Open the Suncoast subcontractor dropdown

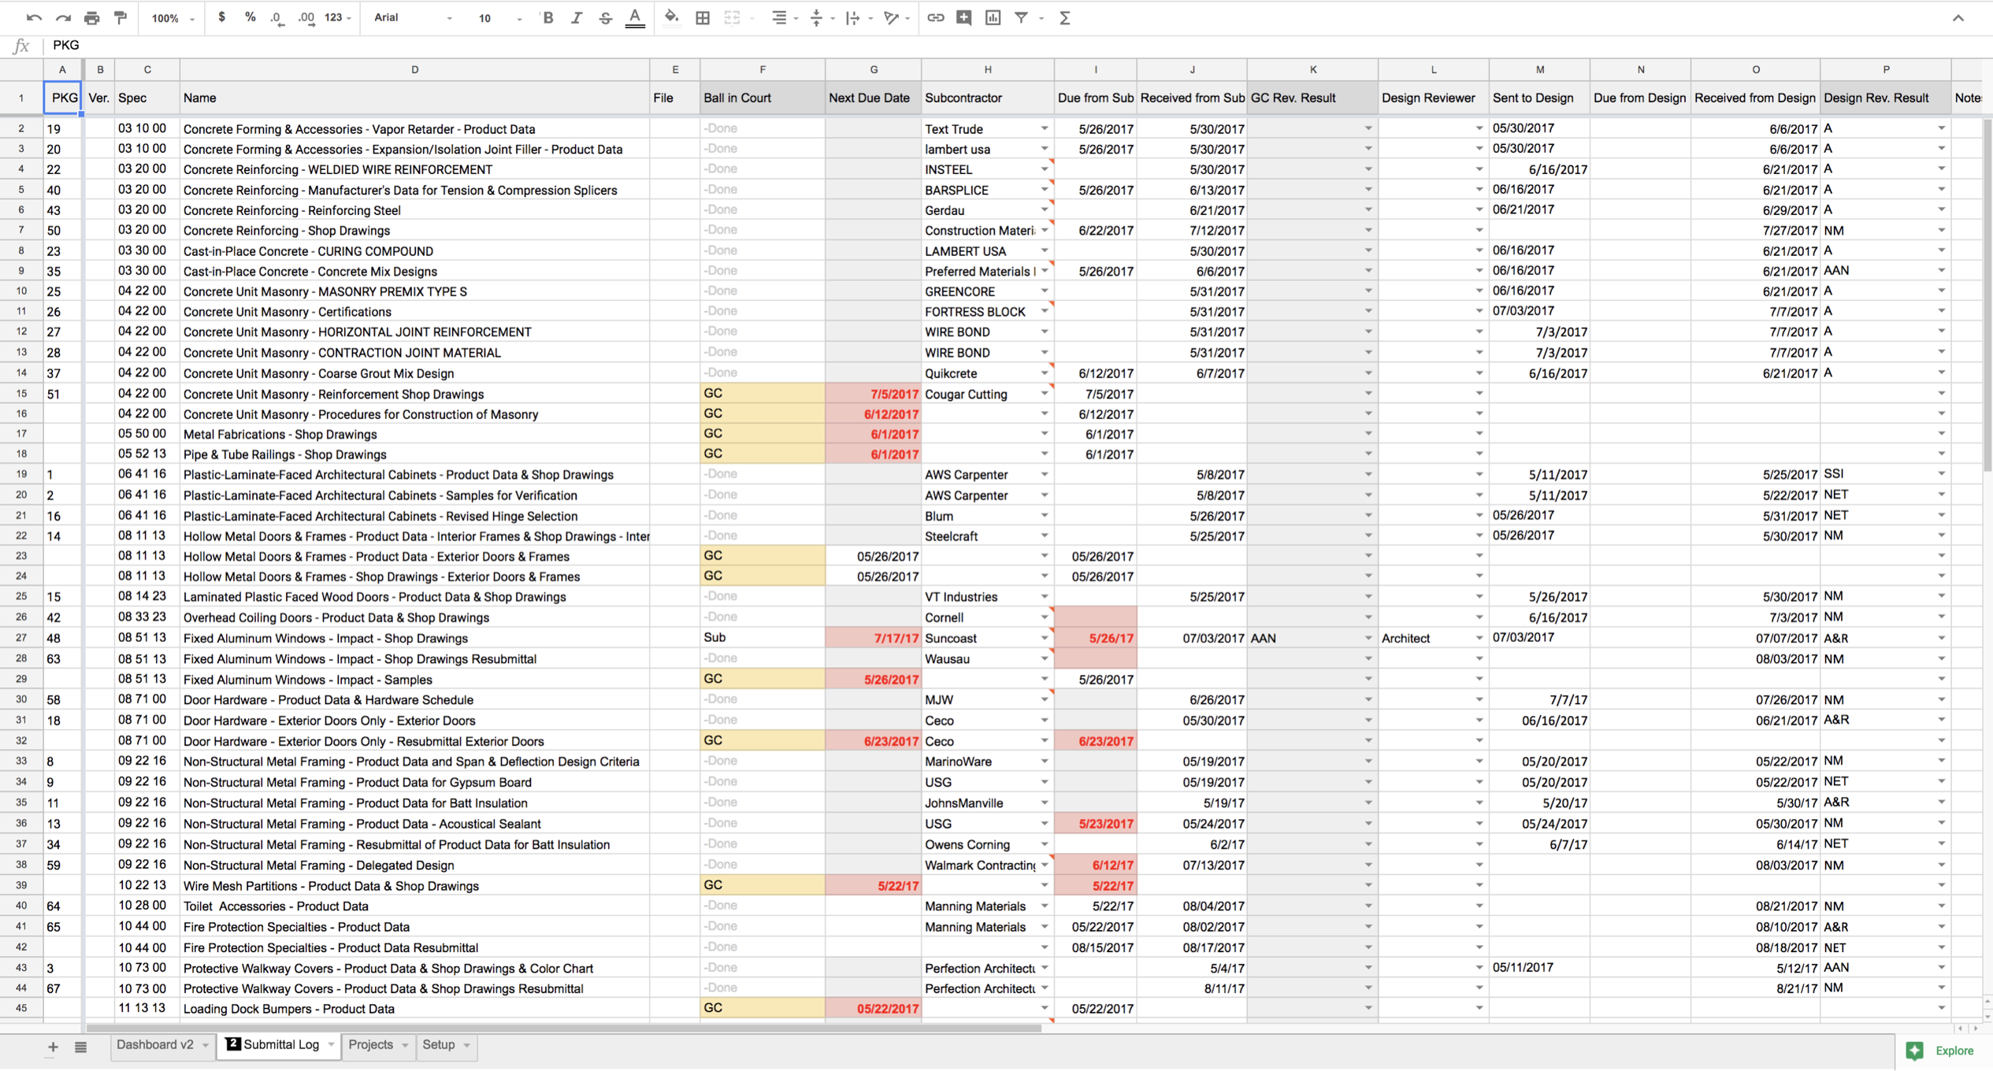(x=1044, y=638)
